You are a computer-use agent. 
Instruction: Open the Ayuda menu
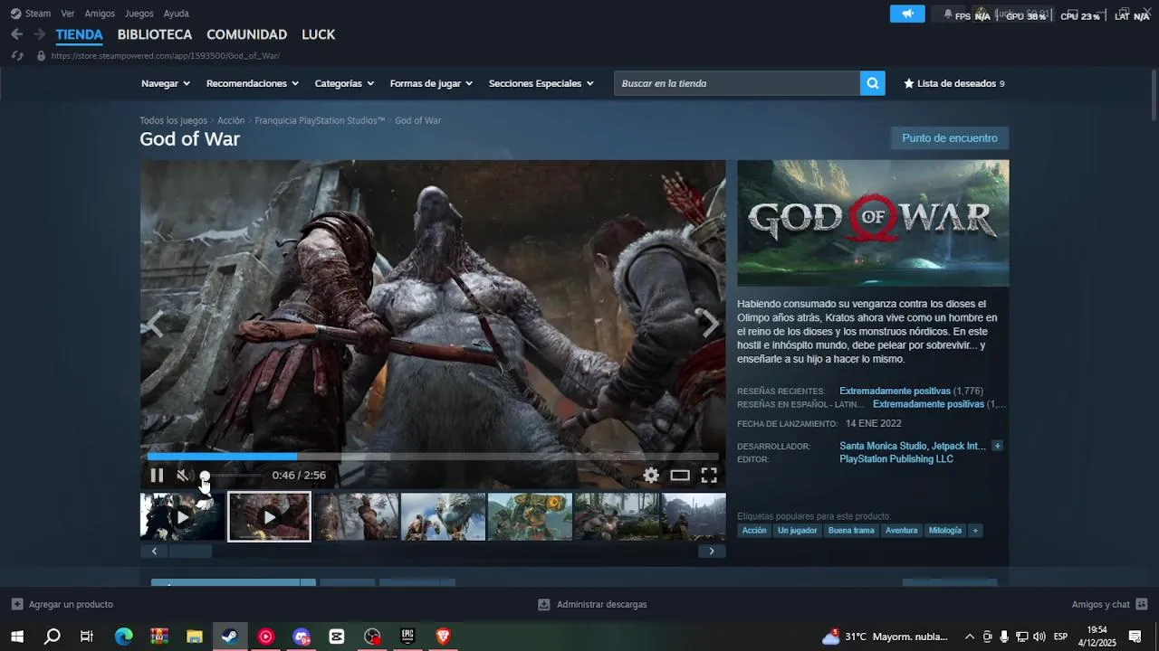(177, 14)
